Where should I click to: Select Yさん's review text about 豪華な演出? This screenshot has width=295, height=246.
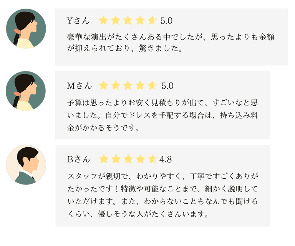tap(171, 43)
